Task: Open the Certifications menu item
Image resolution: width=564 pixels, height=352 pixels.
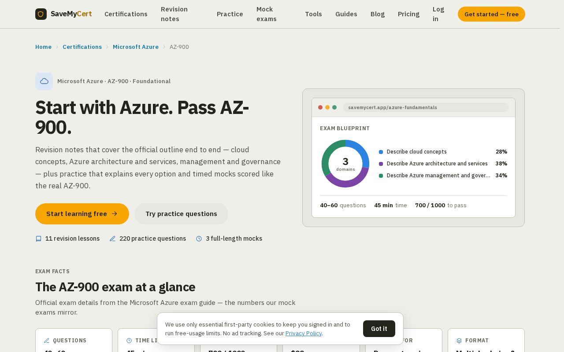Action: [126, 14]
